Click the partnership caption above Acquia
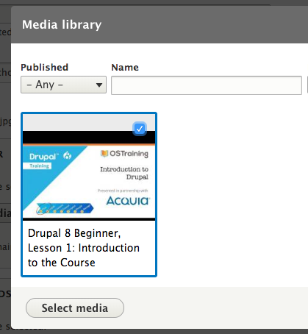This screenshot has height=334, width=308. [123, 191]
